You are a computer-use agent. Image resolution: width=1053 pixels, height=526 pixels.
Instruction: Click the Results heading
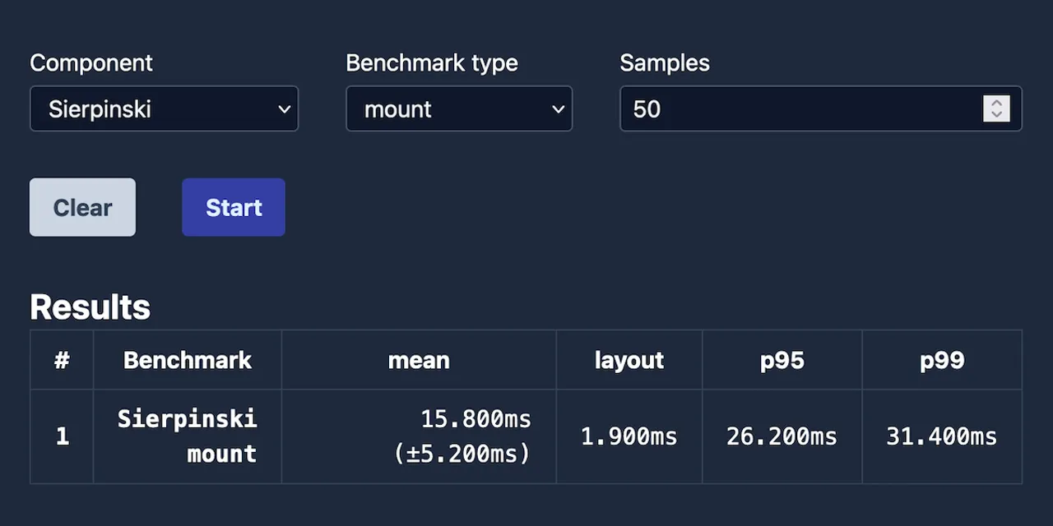[x=90, y=307]
